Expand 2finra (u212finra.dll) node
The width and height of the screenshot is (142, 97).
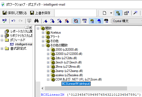point(48,67)
